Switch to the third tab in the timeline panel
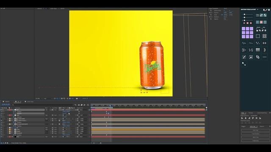 point(29,102)
